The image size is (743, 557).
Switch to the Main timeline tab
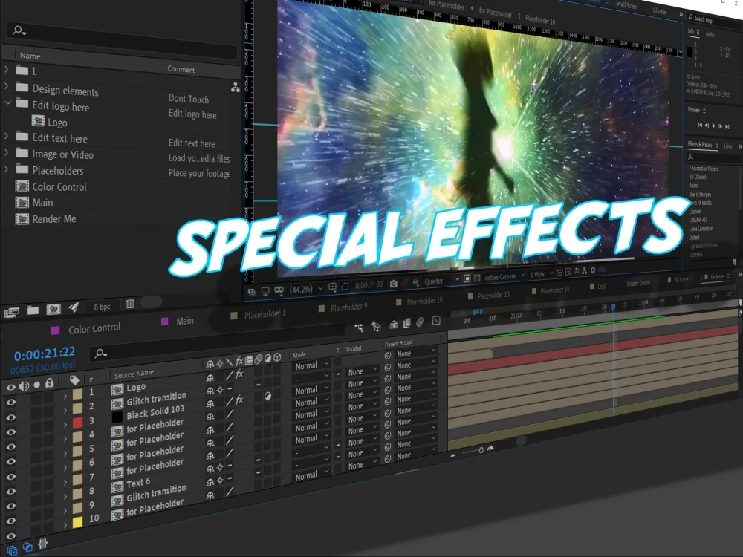pos(185,321)
